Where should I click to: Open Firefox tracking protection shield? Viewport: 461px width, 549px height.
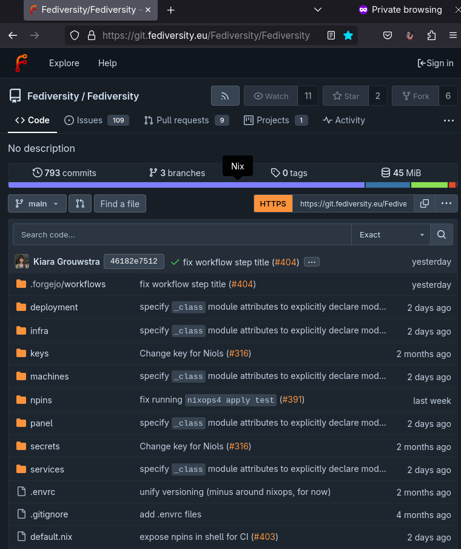[75, 35]
